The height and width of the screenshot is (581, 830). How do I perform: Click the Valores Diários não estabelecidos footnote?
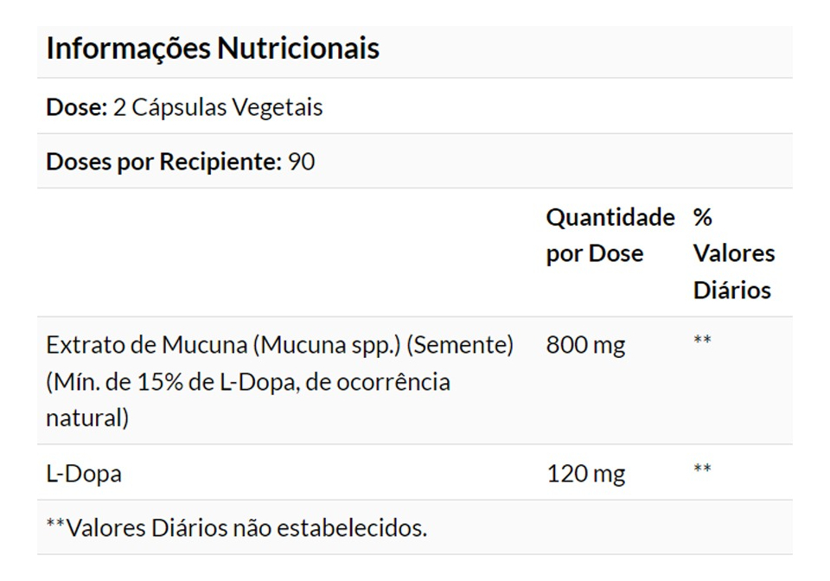click(x=236, y=527)
